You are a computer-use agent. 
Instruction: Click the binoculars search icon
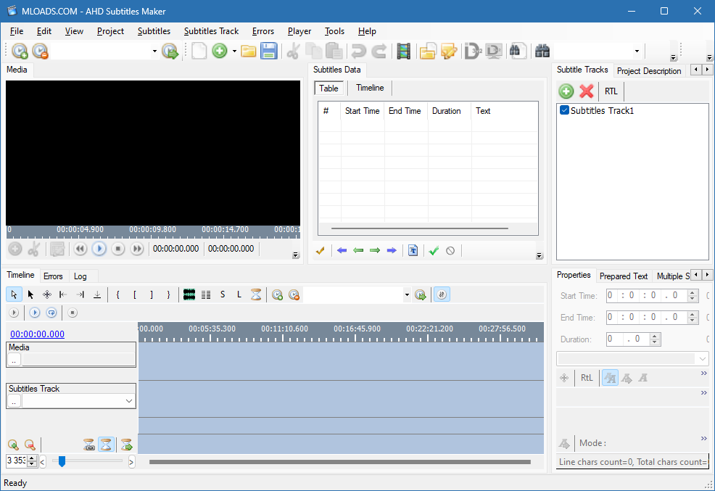pyautogui.click(x=542, y=51)
